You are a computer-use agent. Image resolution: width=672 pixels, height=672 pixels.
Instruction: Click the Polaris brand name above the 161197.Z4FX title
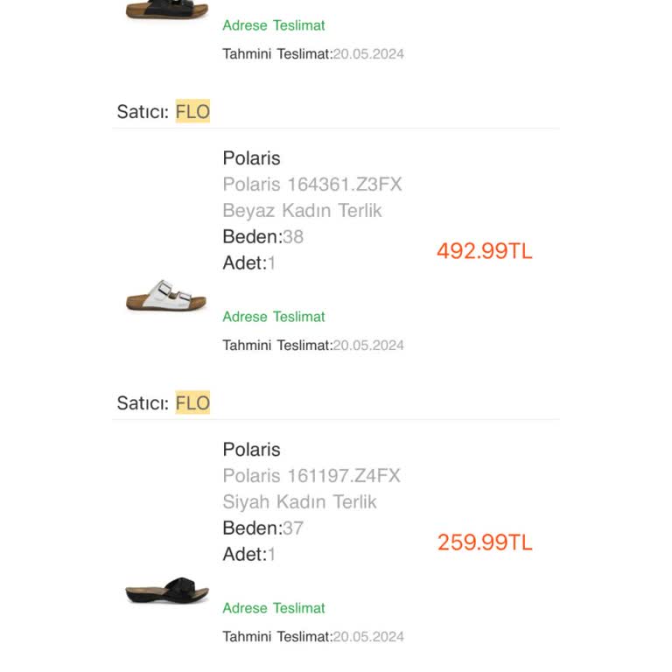251,450
